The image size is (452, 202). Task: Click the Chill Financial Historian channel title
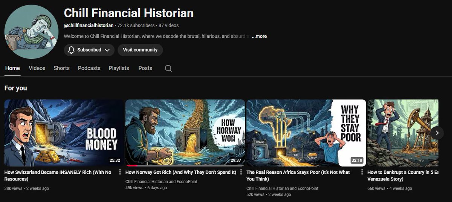(129, 13)
